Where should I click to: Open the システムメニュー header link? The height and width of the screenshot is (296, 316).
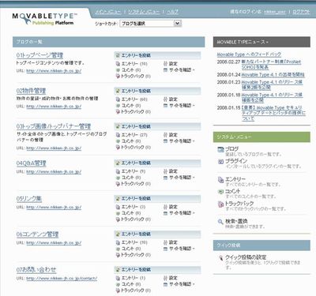[144, 12]
